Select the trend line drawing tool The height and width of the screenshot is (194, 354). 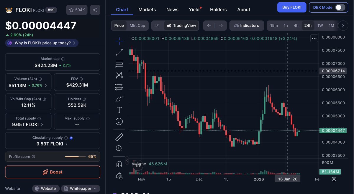(119, 52)
